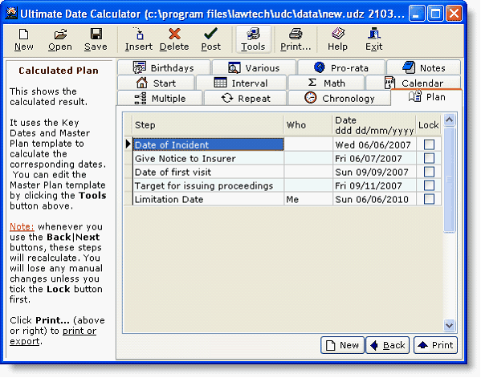Delete the selected step with Delete

tap(174, 39)
